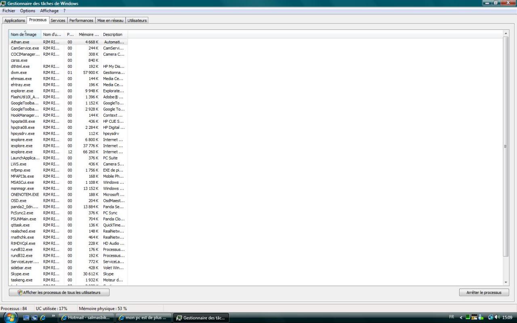Select the hpqtra08.exe process
This screenshot has height=323, width=517.
(x=68, y=128)
